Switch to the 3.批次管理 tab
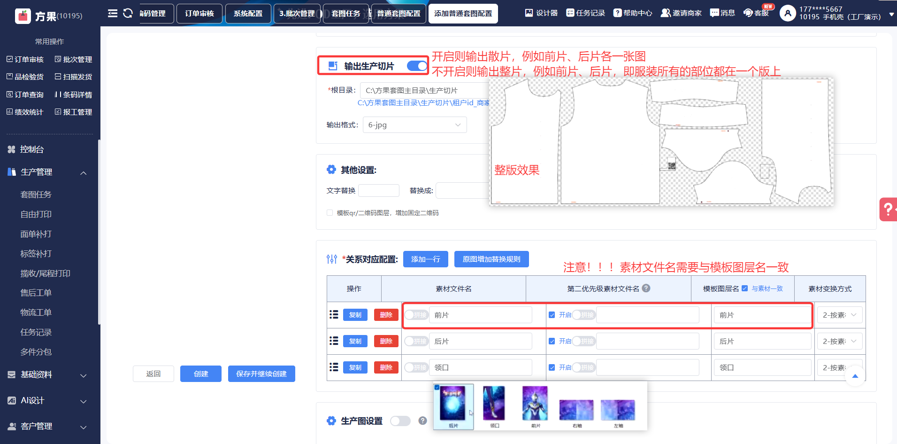This screenshot has height=444, width=897. click(x=297, y=14)
